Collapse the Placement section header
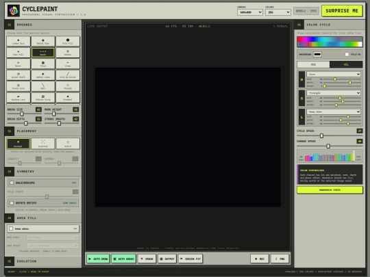The height and width of the screenshot is (277, 370). (x=43, y=131)
